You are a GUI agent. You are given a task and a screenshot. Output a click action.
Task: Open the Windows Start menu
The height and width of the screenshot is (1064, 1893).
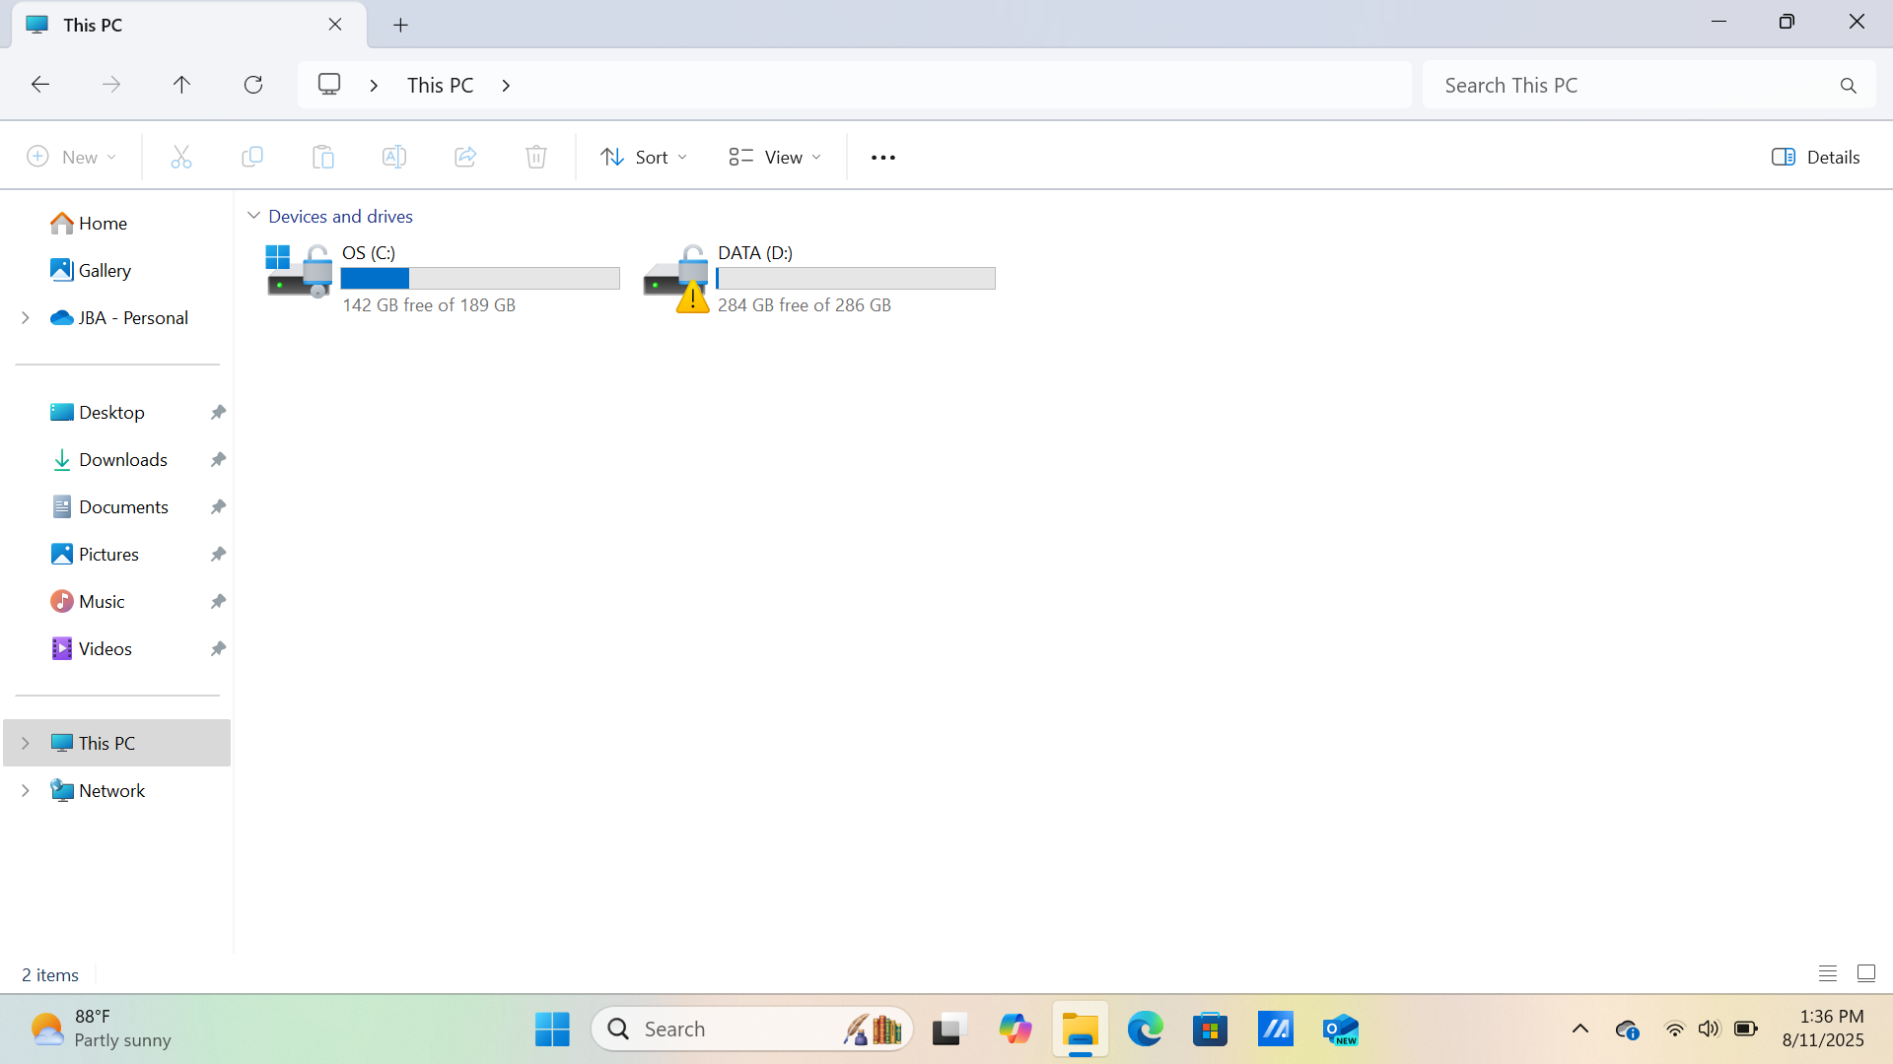pos(552,1030)
